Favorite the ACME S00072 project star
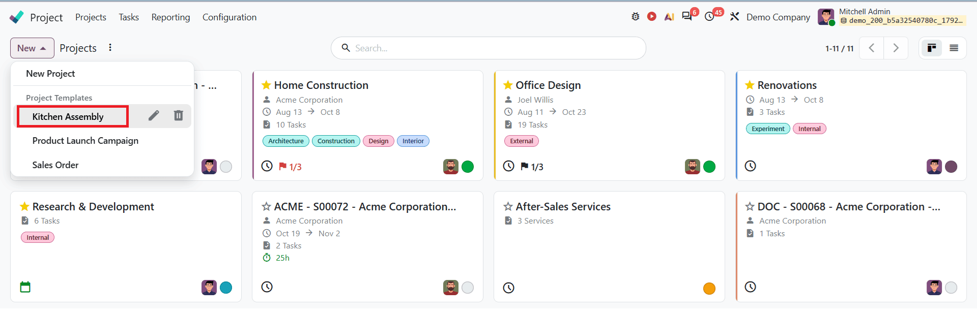 tap(266, 206)
